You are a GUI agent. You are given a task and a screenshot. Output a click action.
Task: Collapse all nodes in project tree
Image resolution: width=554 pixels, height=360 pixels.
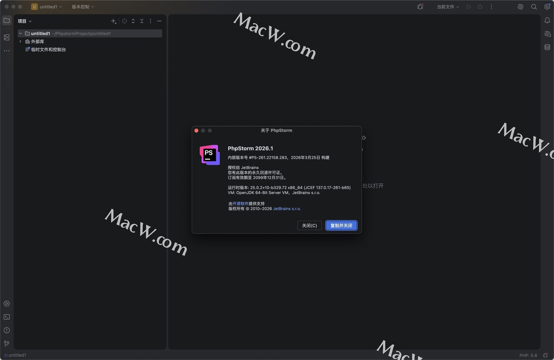tap(142, 21)
